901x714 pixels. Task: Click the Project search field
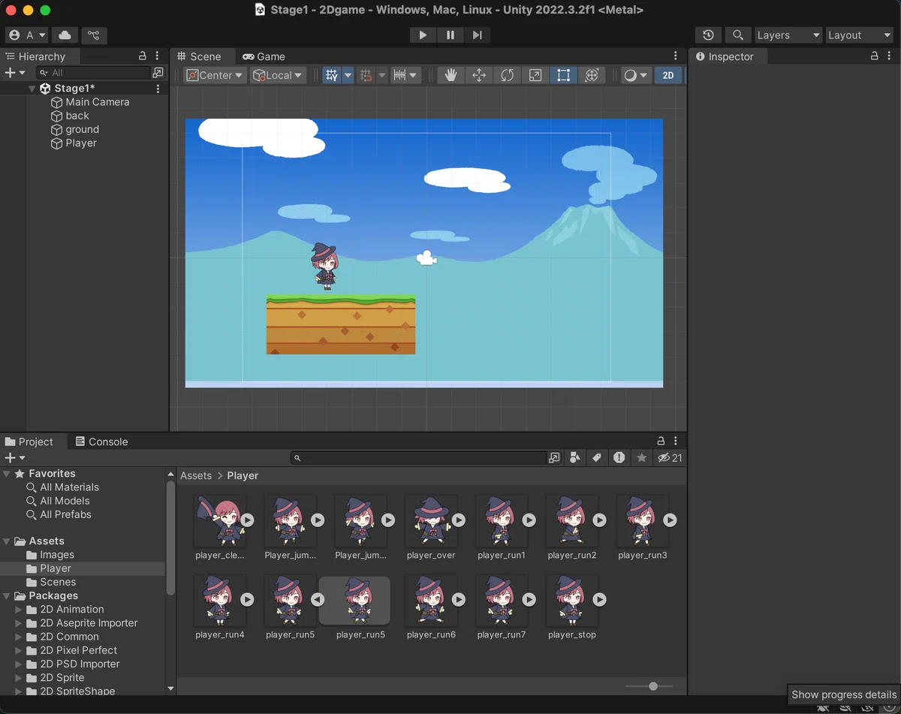point(418,457)
